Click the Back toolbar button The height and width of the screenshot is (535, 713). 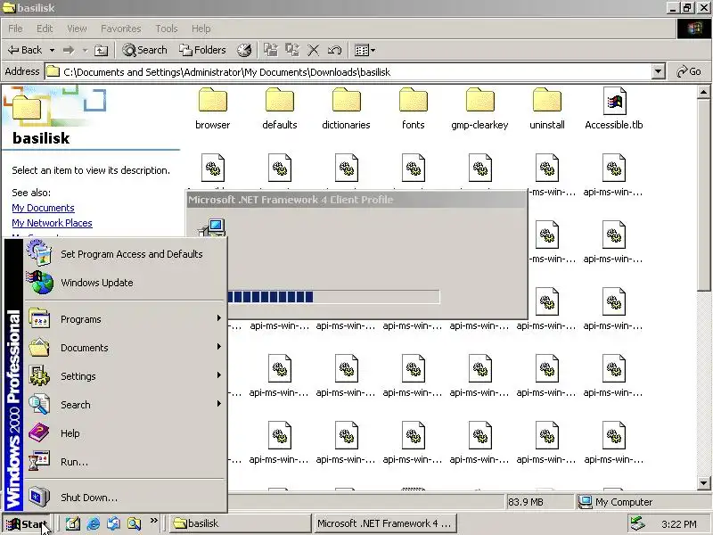click(26, 50)
